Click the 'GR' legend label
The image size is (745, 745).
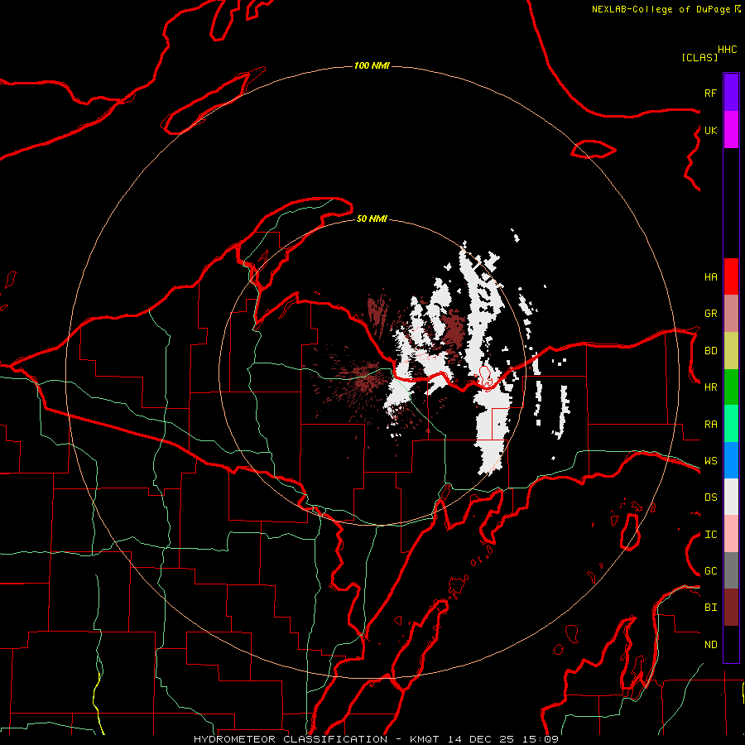(x=710, y=314)
